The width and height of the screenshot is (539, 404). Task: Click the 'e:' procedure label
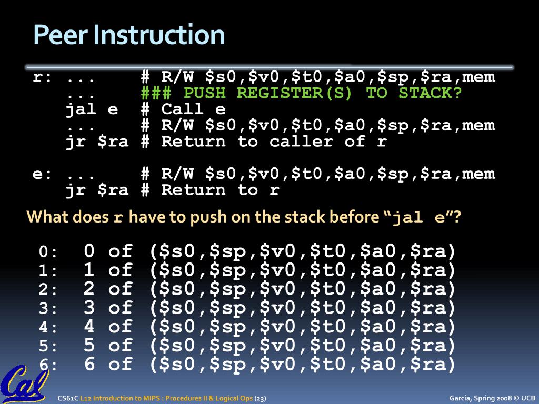[42, 174]
